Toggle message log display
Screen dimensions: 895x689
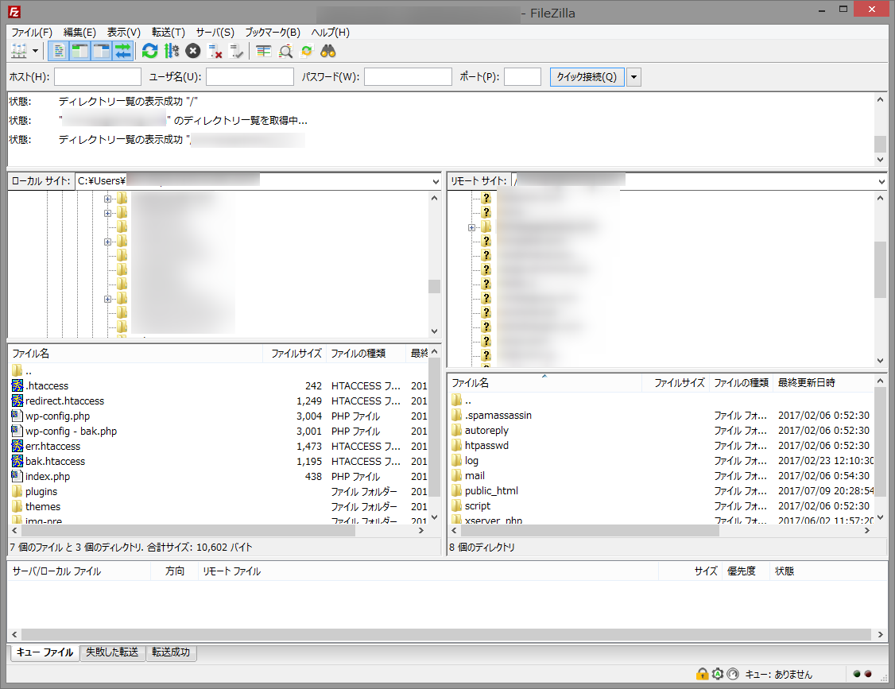click(x=59, y=52)
